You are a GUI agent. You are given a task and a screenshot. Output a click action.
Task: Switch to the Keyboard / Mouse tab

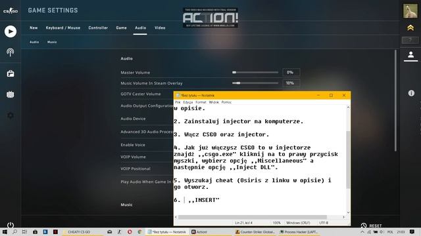click(x=63, y=28)
